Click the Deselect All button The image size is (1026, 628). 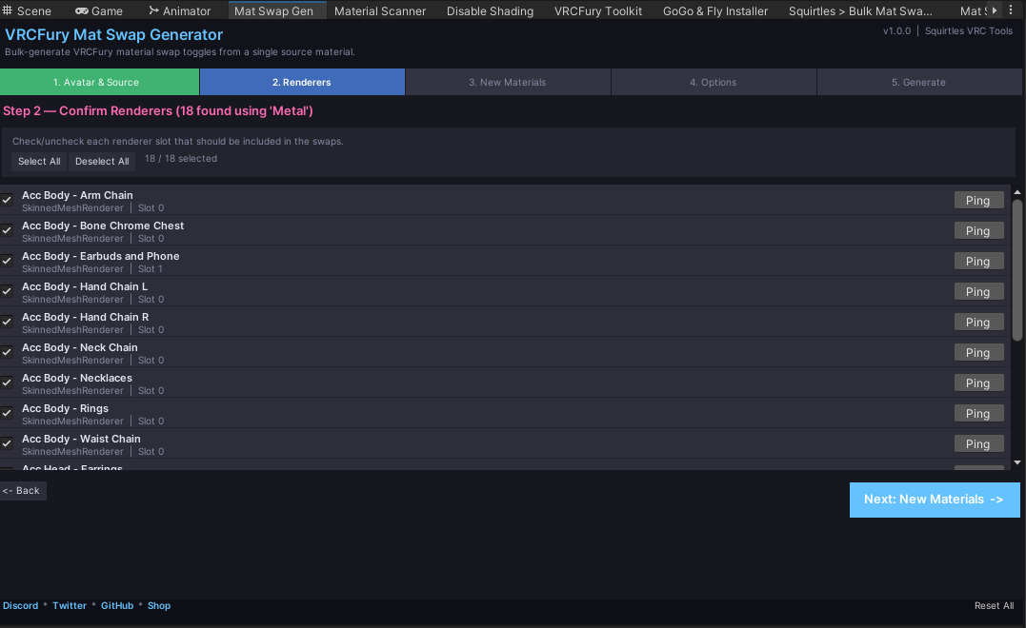[102, 161]
